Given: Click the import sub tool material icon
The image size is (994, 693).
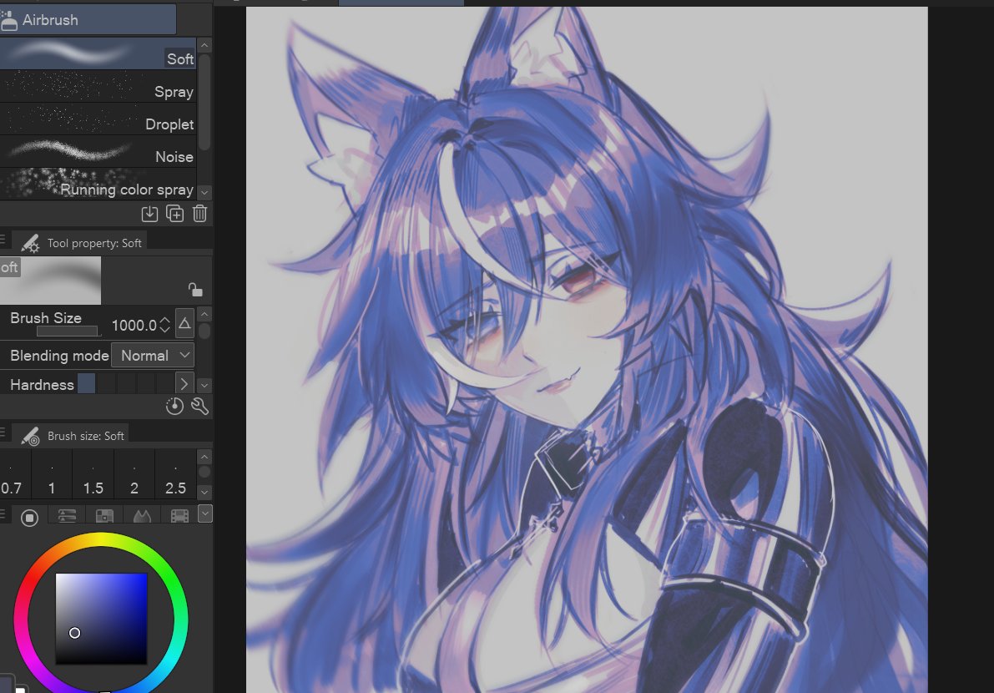Looking at the screenshot, I should point(149,214).
